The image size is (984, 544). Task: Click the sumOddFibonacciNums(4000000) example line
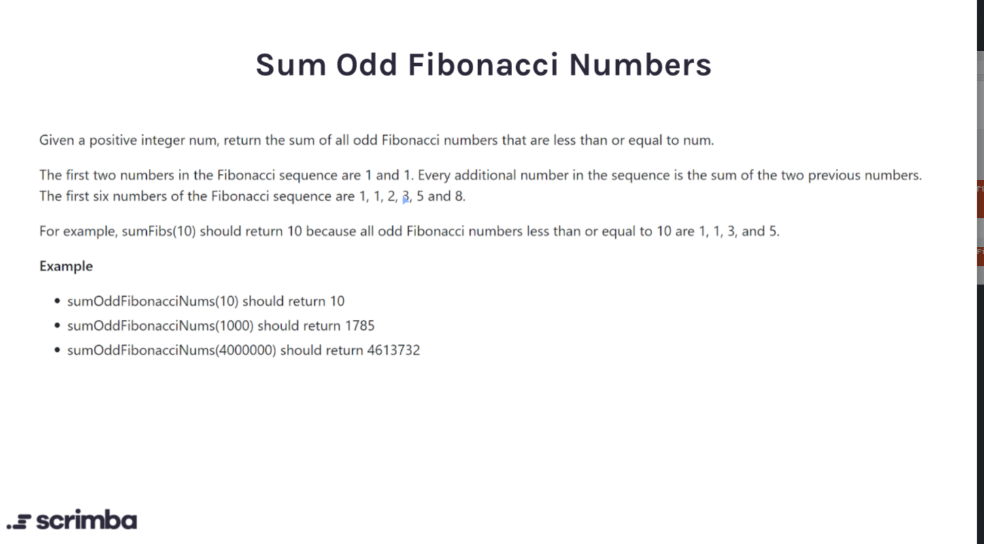tap(243, 350)
